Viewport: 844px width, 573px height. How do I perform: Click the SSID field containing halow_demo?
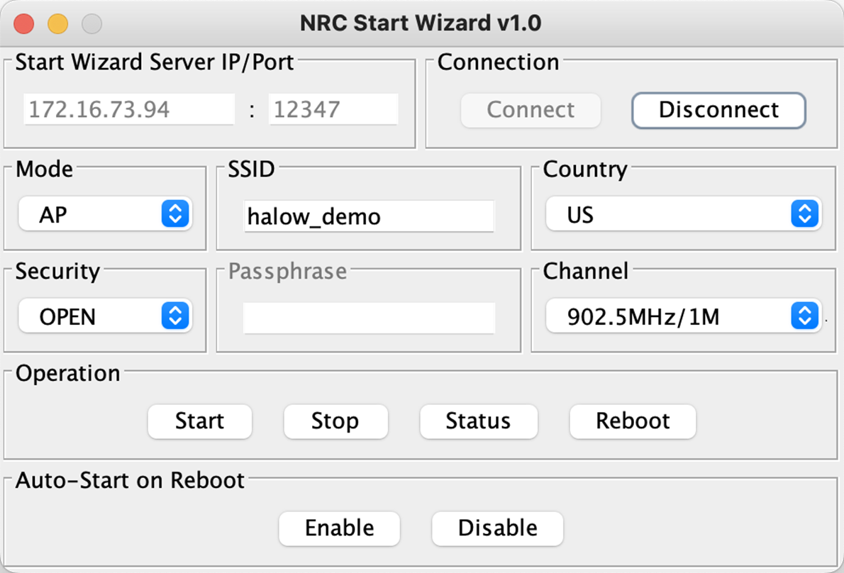click(369, 216)
